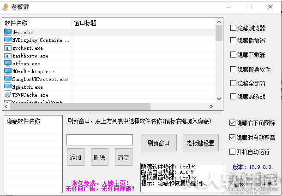Select the dwm.exe row text
282x196 pixels.
click(22, 33)
